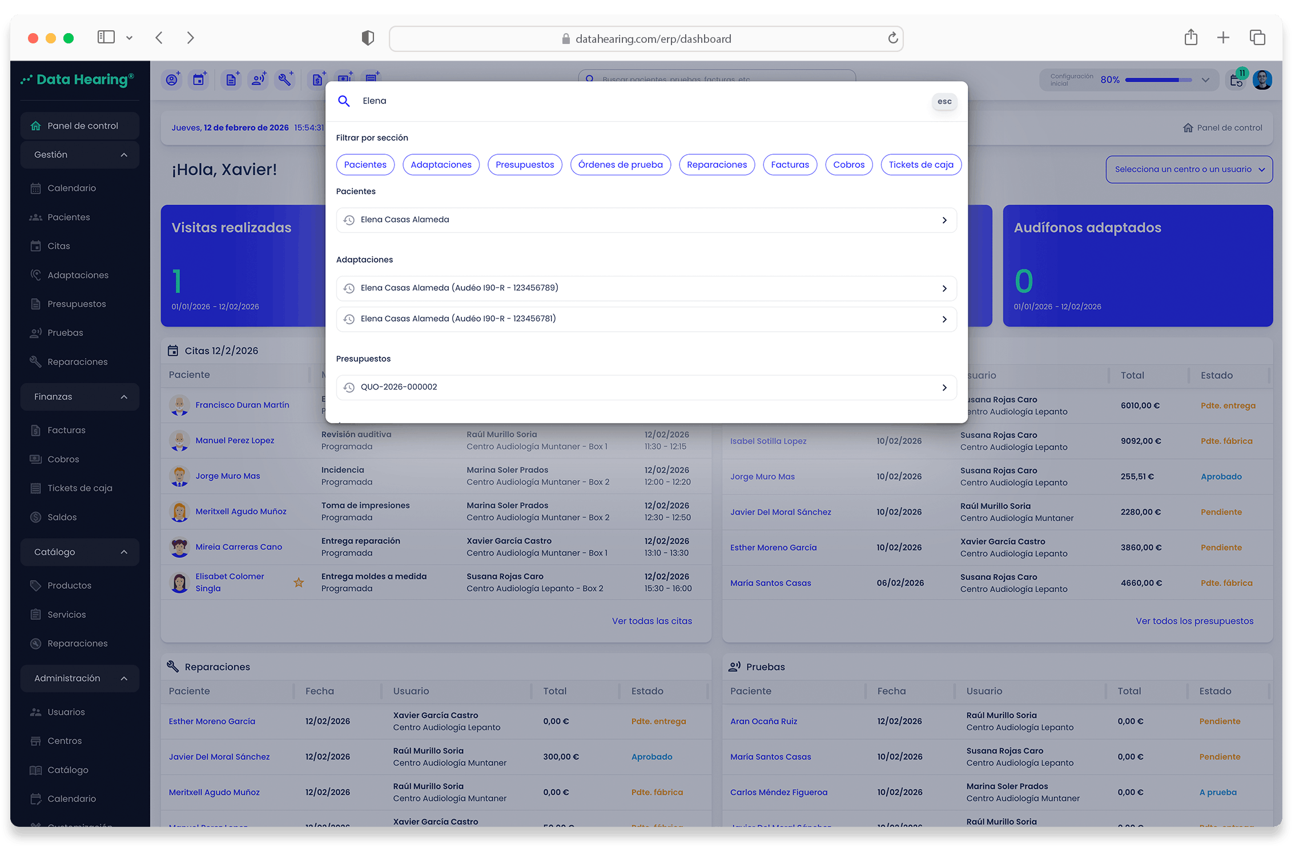Click the add new appointment calendar icon
Image resolution: width=1295 pixels, height=852 pixels.
pos(199,80)
